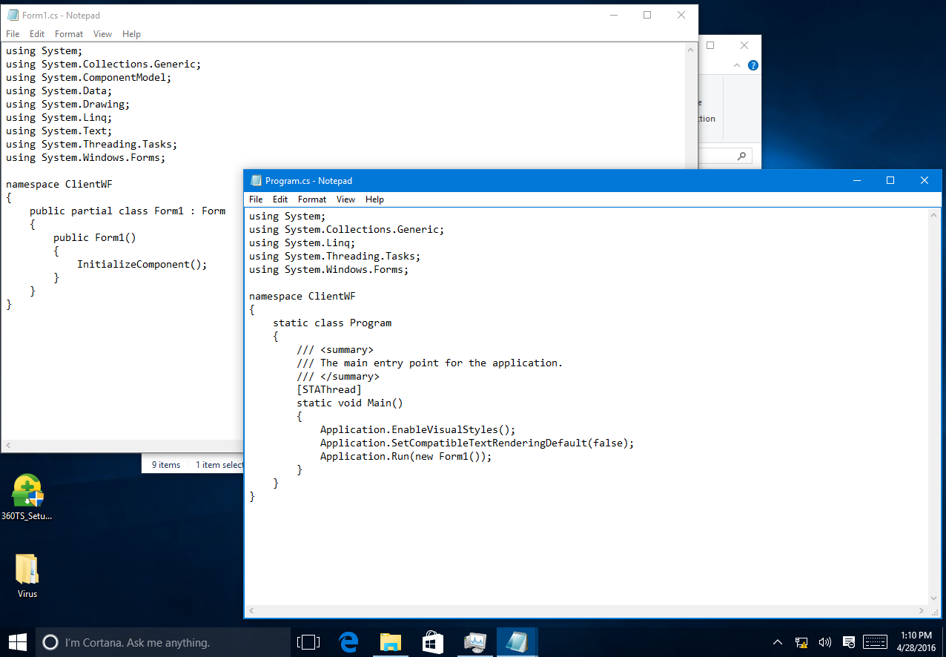Viewport: 946px width, 657px height.
Task: Click the Cortana search box
Action: click(163, 642)
